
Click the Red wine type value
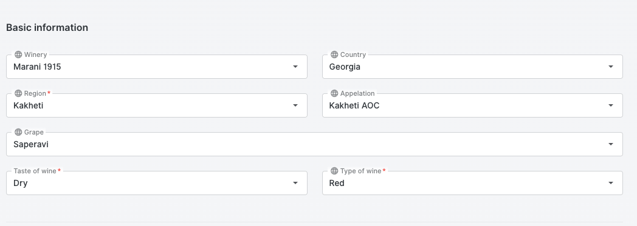point(337,183)
